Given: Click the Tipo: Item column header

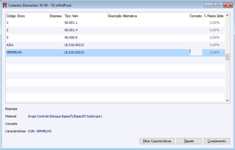Looking at the screenshot, I should (86, 16).
